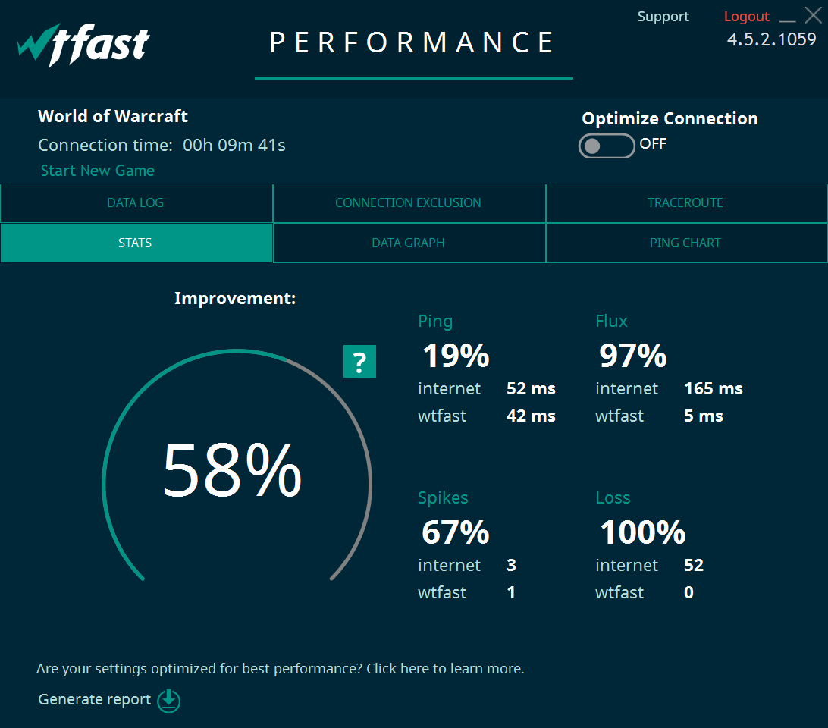Open the DATA GRAPH tab
Image resolution: width=828 pixels, height=728 pixels.
tap(409, 243)
